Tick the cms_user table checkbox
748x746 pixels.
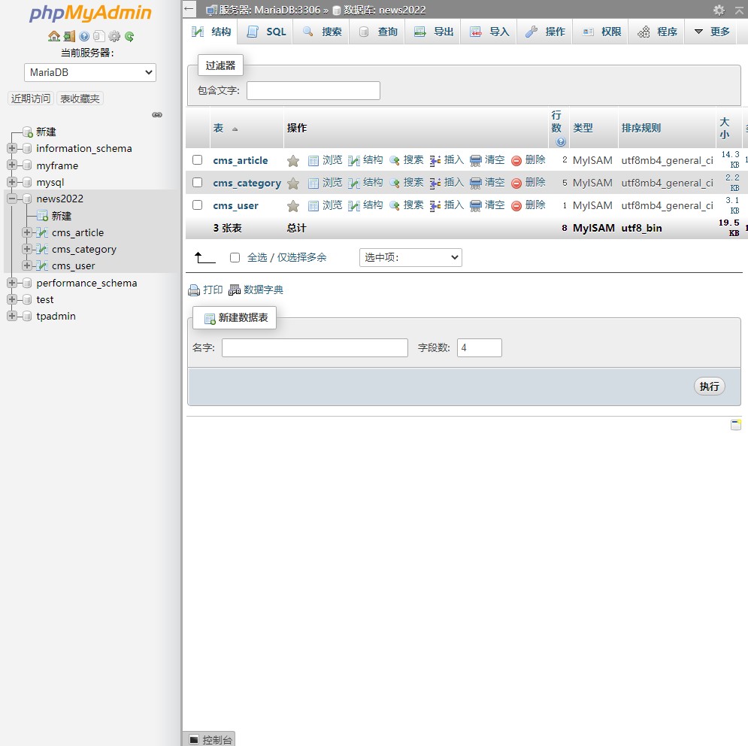[198, 205]
